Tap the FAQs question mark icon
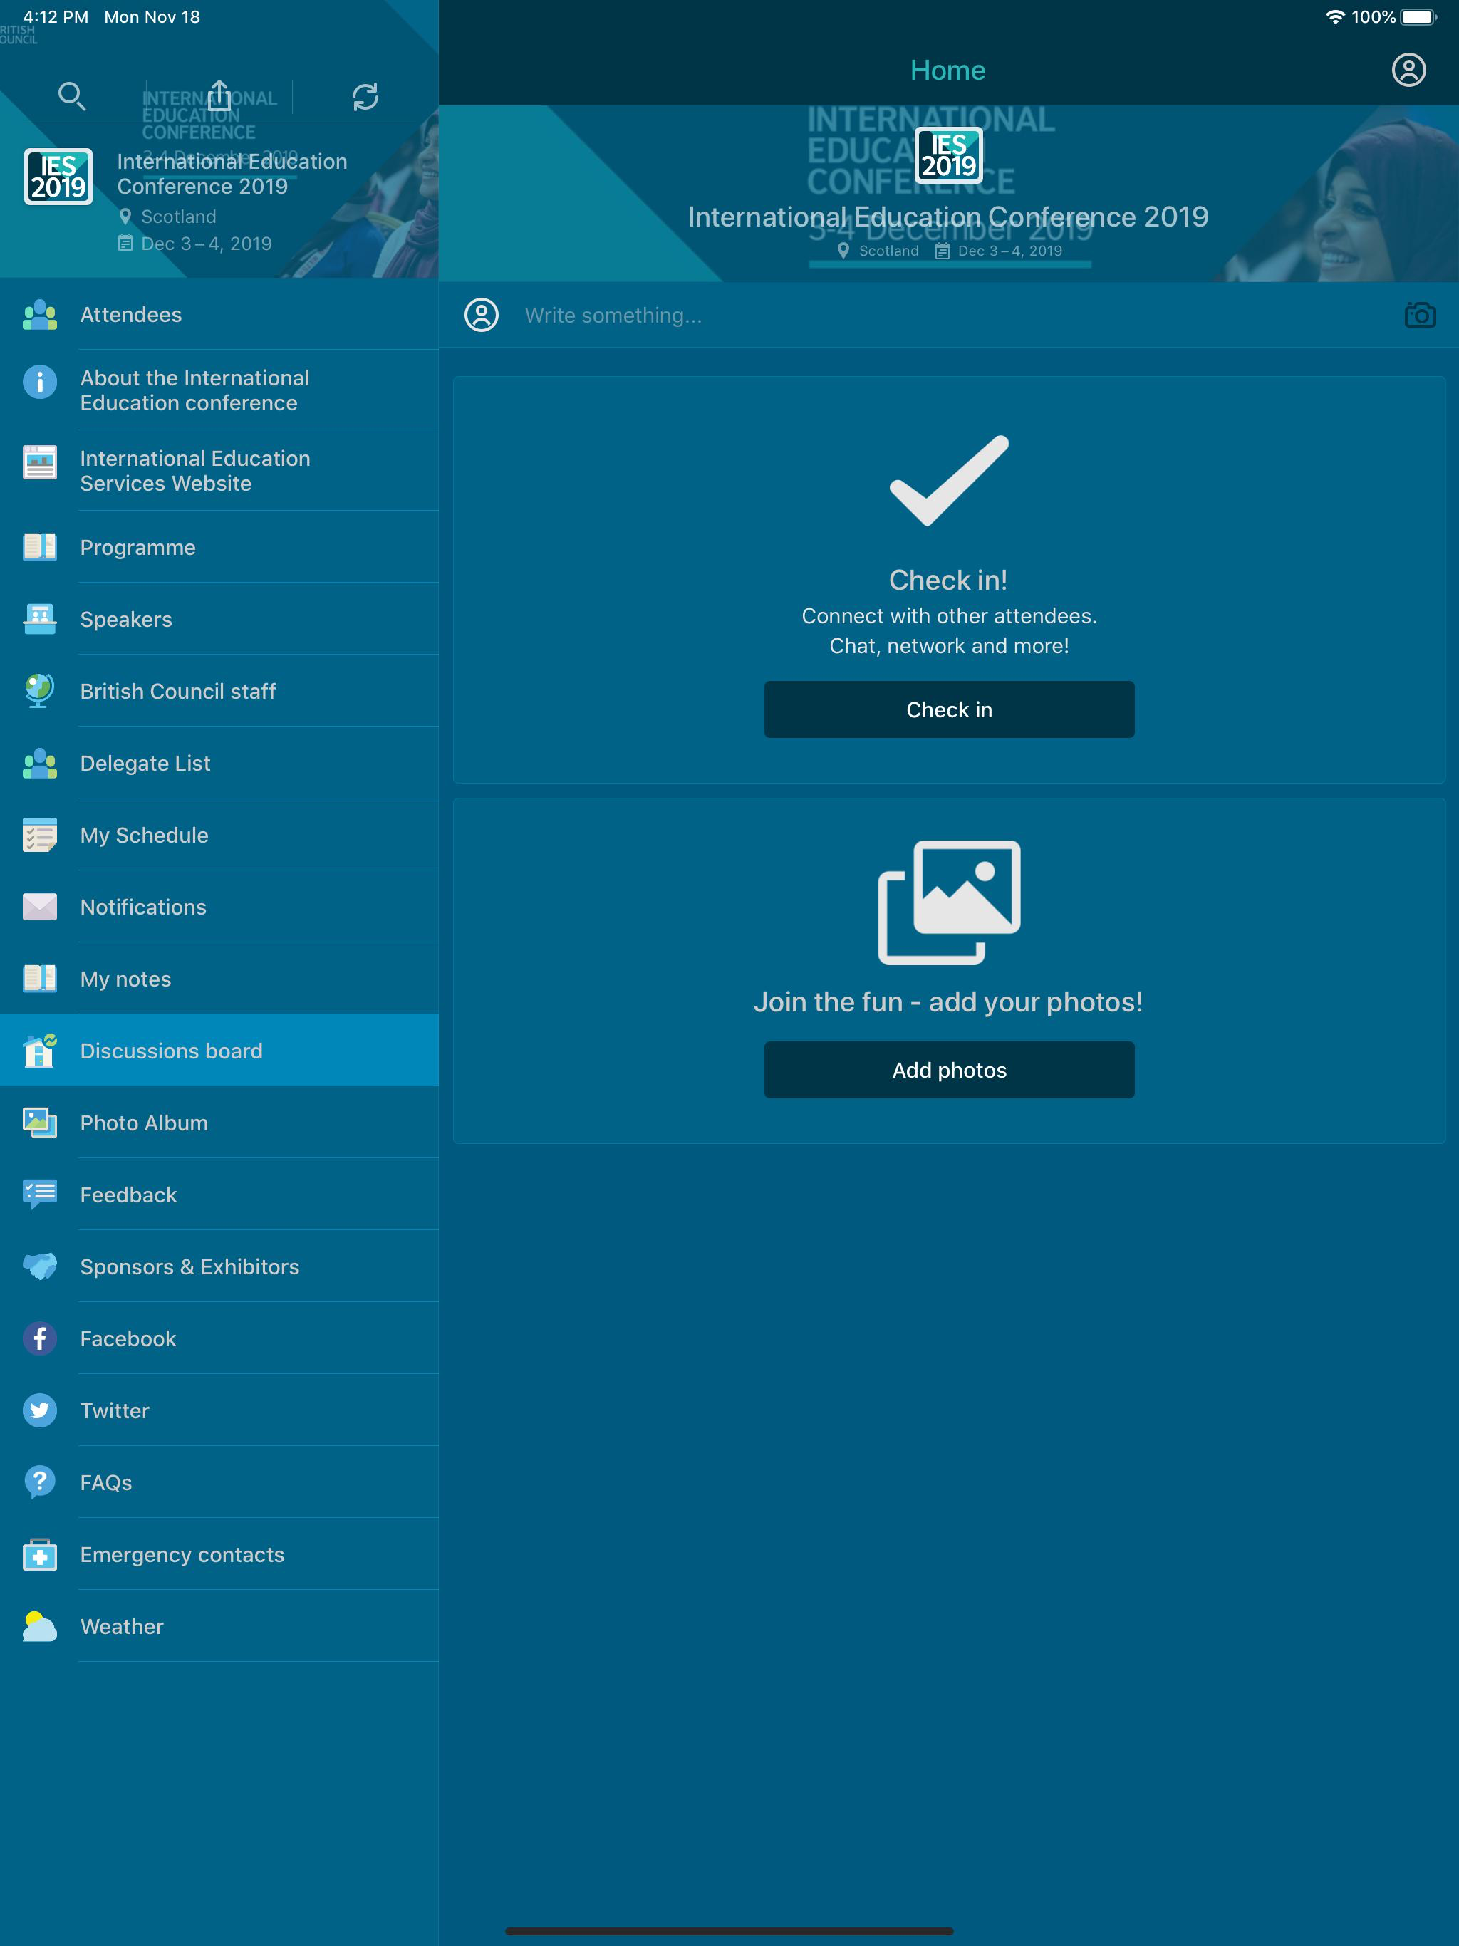The image size is (1459, 1946). 40,1482
